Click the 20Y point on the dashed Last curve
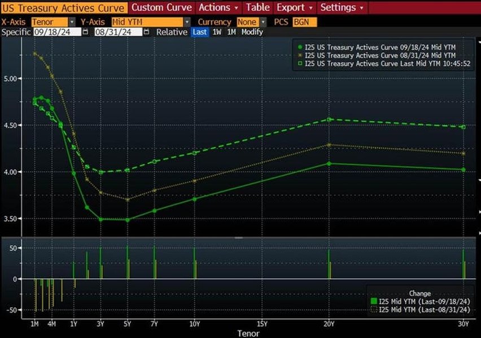The width and height of the screenshot is (481, 338). 329,119
